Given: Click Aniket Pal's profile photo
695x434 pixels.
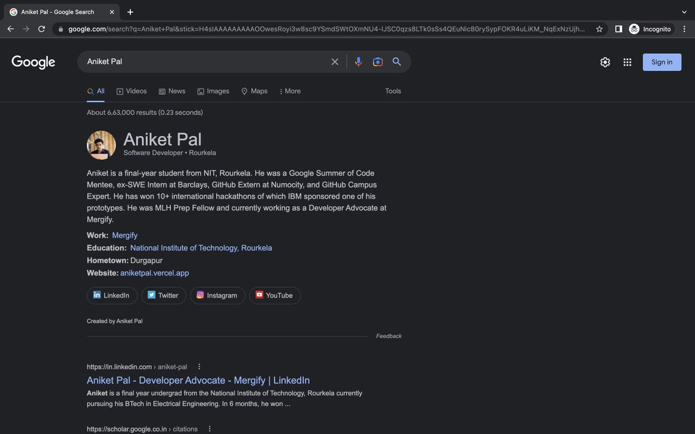Looking at the screenshot, I should pyautogui.click(x=101, y=145).
